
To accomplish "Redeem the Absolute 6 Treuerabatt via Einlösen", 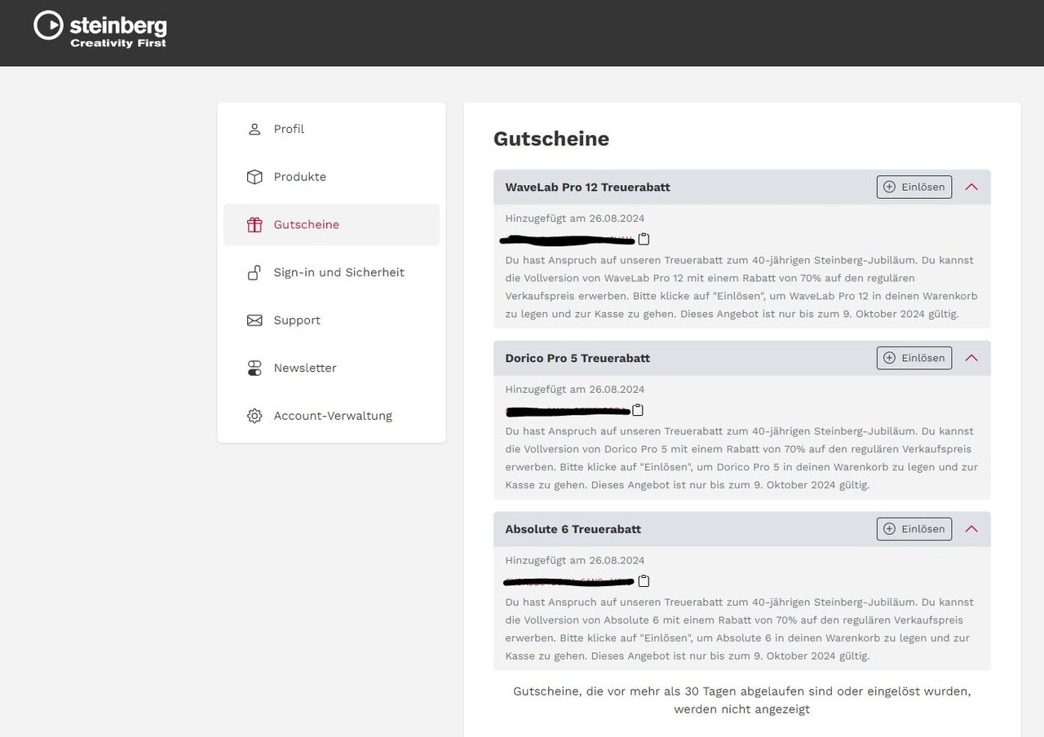I will point(914,529).
